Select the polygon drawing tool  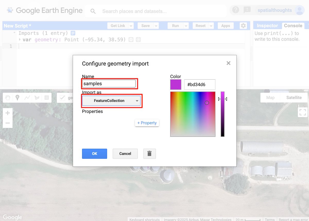37,97
